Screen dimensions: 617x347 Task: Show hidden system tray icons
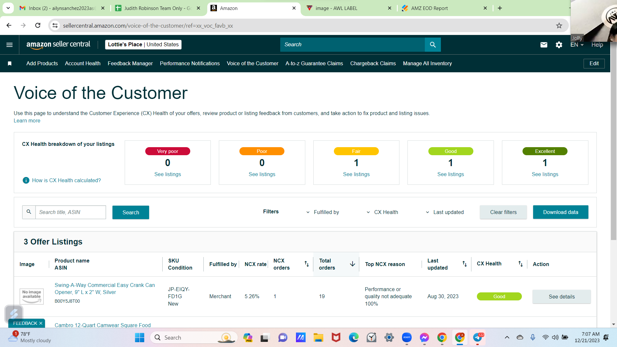507,337
